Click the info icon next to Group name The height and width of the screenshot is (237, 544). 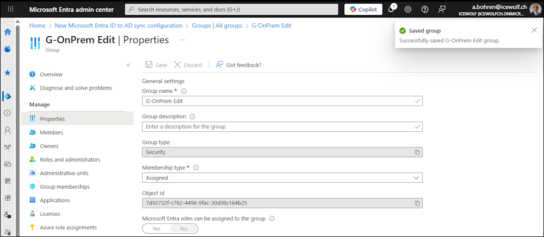(x=183, y=91)
